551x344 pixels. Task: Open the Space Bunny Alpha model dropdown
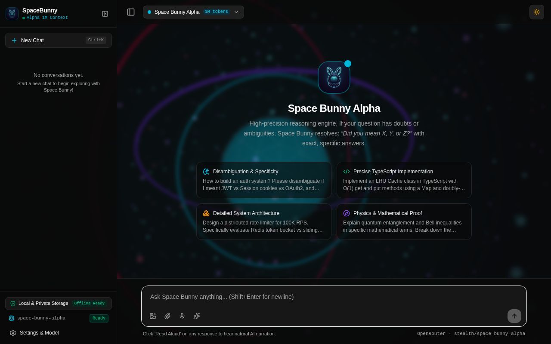coord(193,12)
